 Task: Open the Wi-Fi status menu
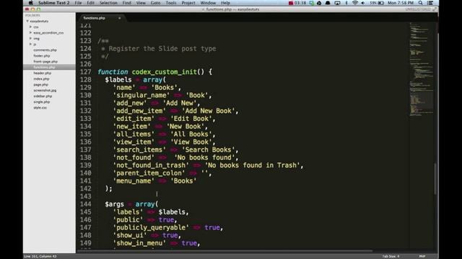pos(355,3)
